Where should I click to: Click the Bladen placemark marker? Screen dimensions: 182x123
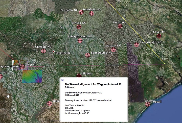click(79, 76)
